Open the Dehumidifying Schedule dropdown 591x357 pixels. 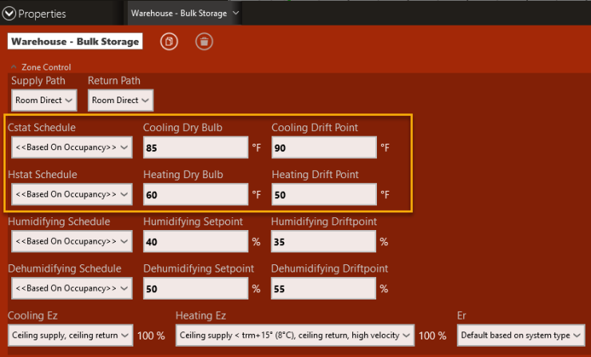click(72, 288)
